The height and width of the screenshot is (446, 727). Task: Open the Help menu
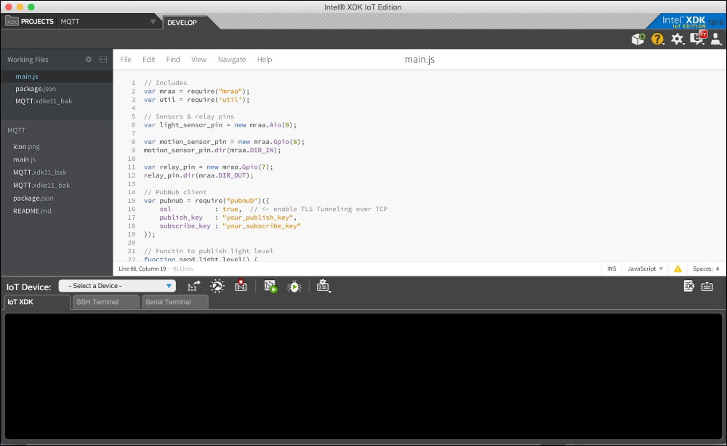point(265,60)
